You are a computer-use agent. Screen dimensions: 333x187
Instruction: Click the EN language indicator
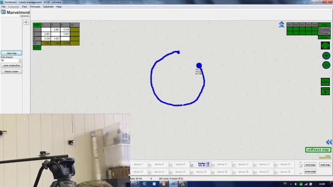[x=285, y=183]
